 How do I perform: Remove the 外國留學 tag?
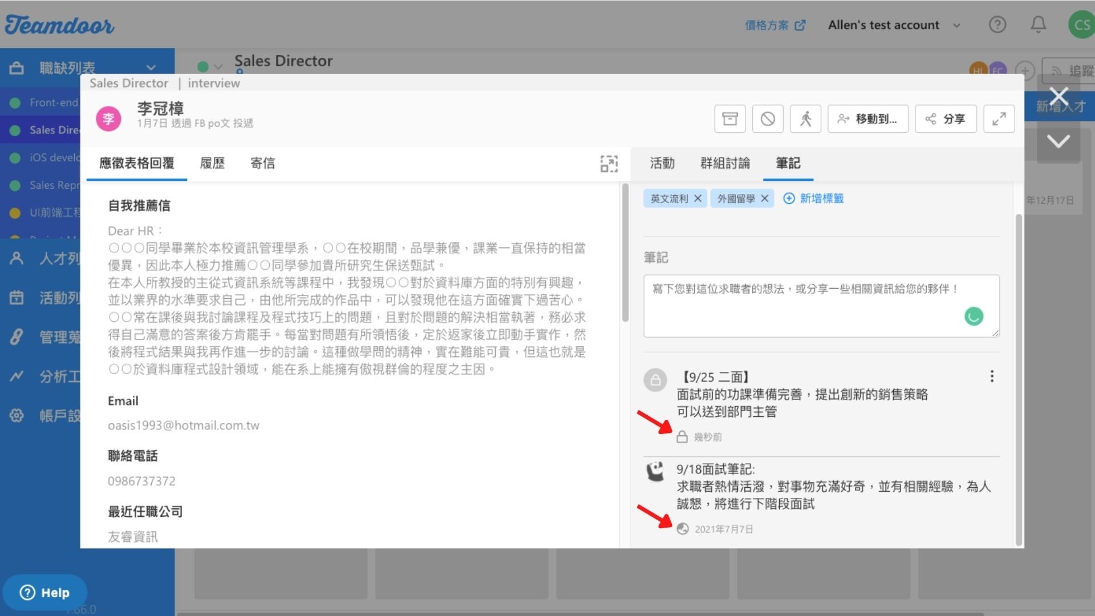pos(765,198)
